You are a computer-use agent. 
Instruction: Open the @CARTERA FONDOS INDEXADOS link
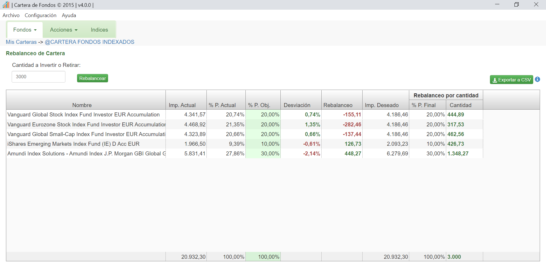point(90,42)
